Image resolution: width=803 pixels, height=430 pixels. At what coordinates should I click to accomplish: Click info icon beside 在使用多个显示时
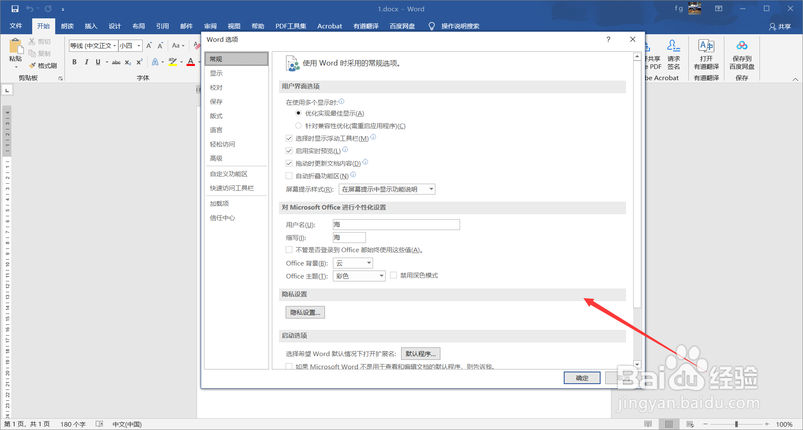coord(341,101)
